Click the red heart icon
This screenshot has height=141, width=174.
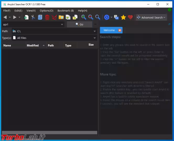(x=130, y=17)
